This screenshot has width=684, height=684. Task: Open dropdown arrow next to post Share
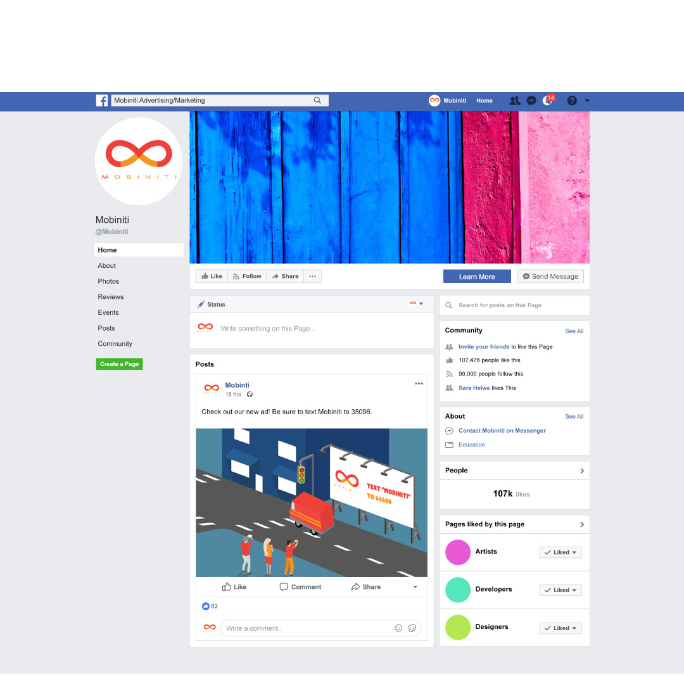coord(415,587)
